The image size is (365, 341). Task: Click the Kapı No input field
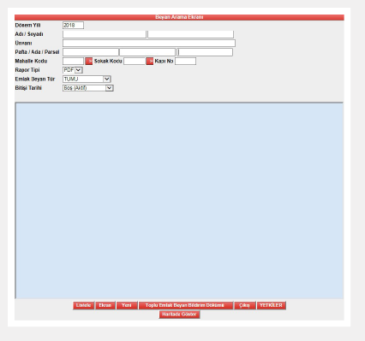(185, 61)
